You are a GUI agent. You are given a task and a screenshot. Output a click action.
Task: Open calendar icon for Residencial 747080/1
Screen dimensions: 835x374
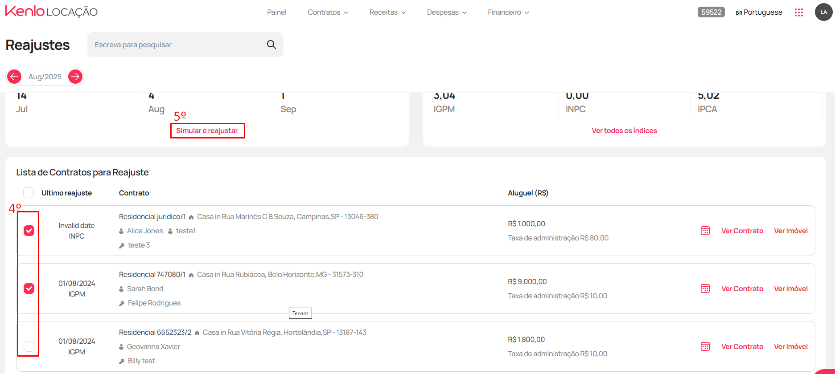tap(705, 289)
